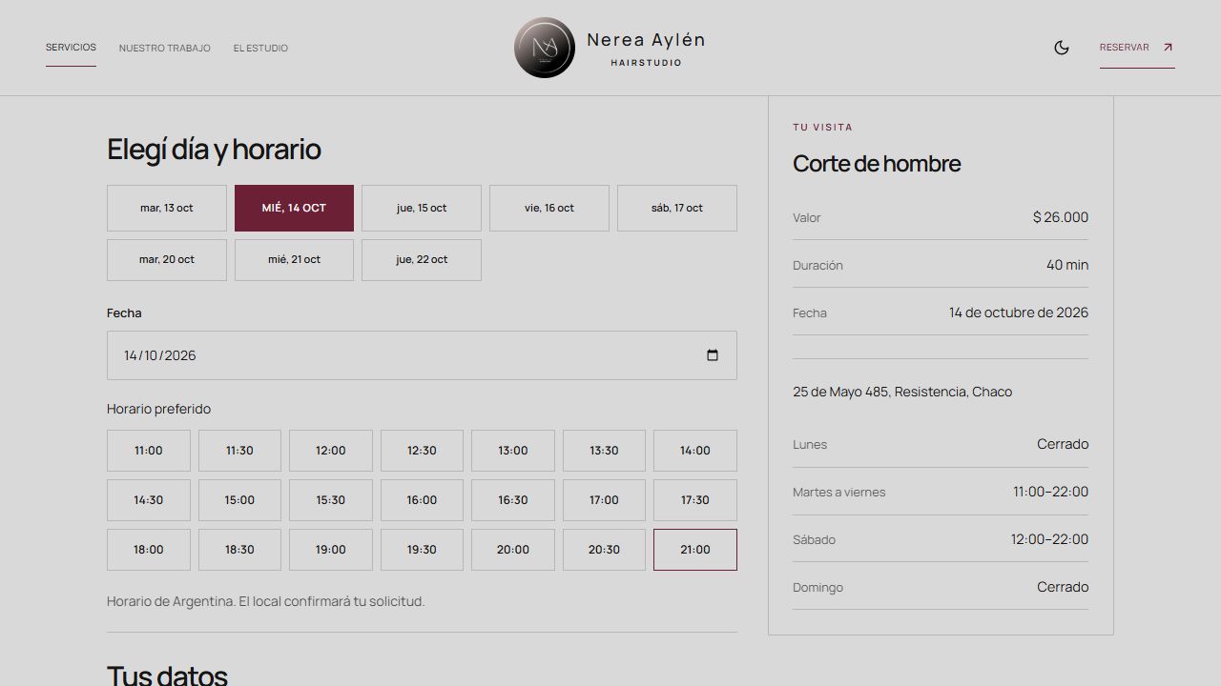The width and height of the screenshot is (1221, 686).
Task: Select the 20:30 time slot
Action: [604, 550]
